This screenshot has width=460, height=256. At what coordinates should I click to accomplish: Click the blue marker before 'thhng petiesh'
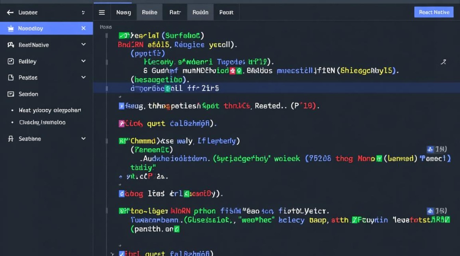[x=122, y=106]
